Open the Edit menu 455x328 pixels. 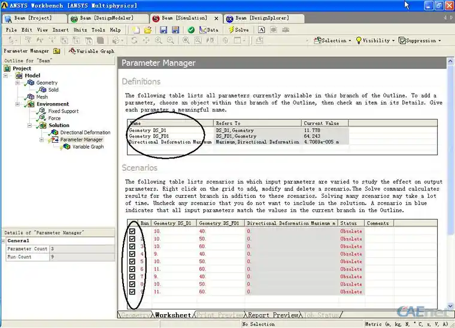click(27, 30)
